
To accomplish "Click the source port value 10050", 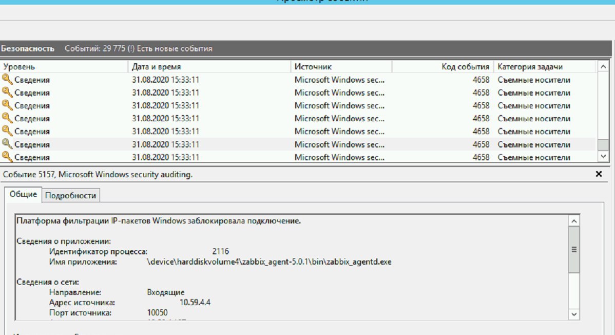I will coord(157,312).
